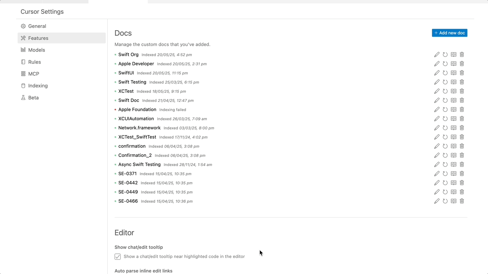Click the 'Editor' section heading
Image resolution: width=488 pixels, height=274 pixels.
click(x=124, y=232)
